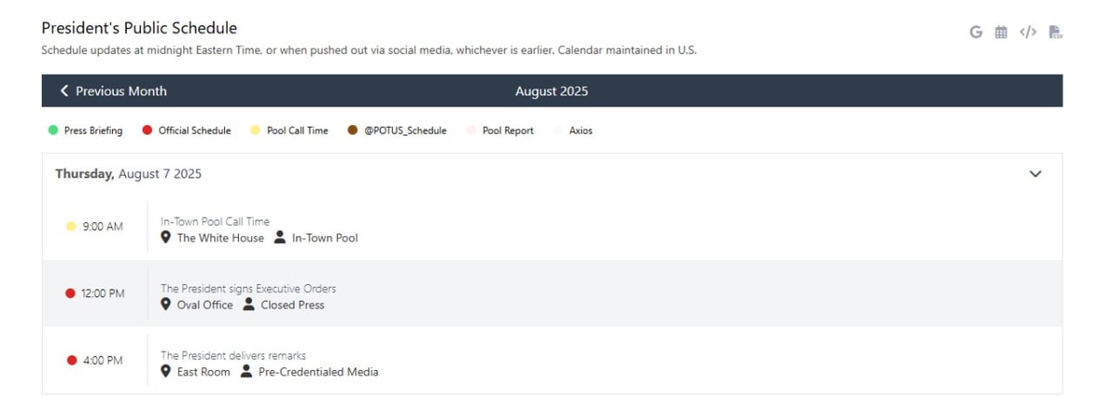Click the Oval Office location pin icon

[166, 304]
